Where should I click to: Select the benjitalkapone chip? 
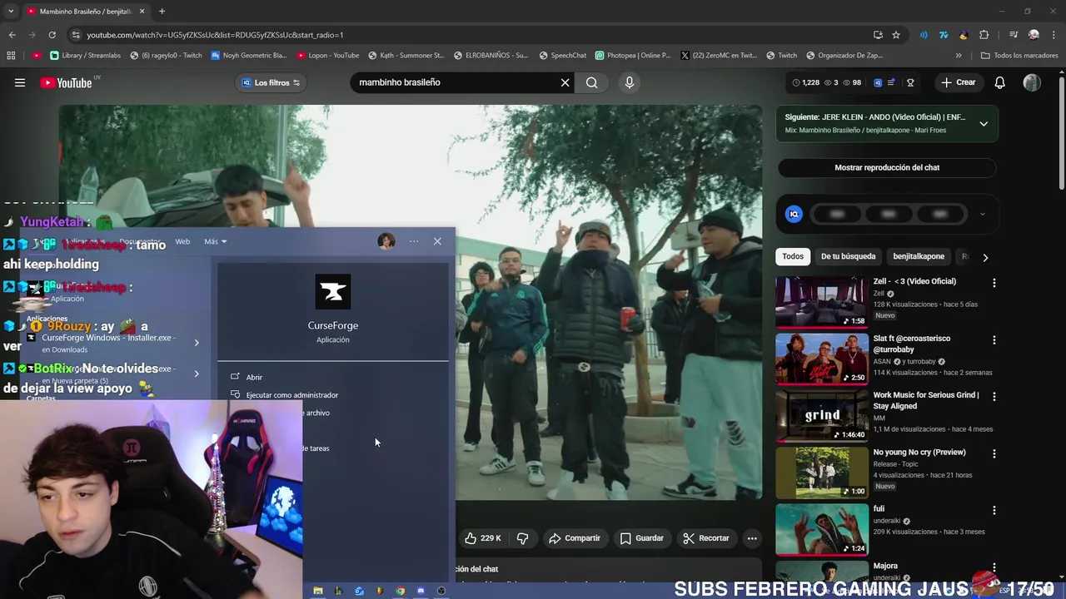pyautogui.click(x=919, y=256)
